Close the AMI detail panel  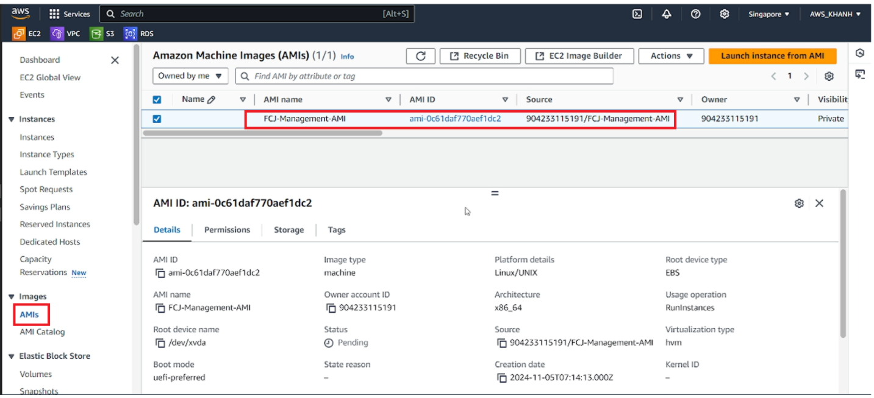coord(819,203)
